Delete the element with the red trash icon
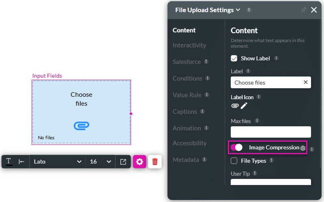This screenshot has height=202, width=324. pos(155,162)
